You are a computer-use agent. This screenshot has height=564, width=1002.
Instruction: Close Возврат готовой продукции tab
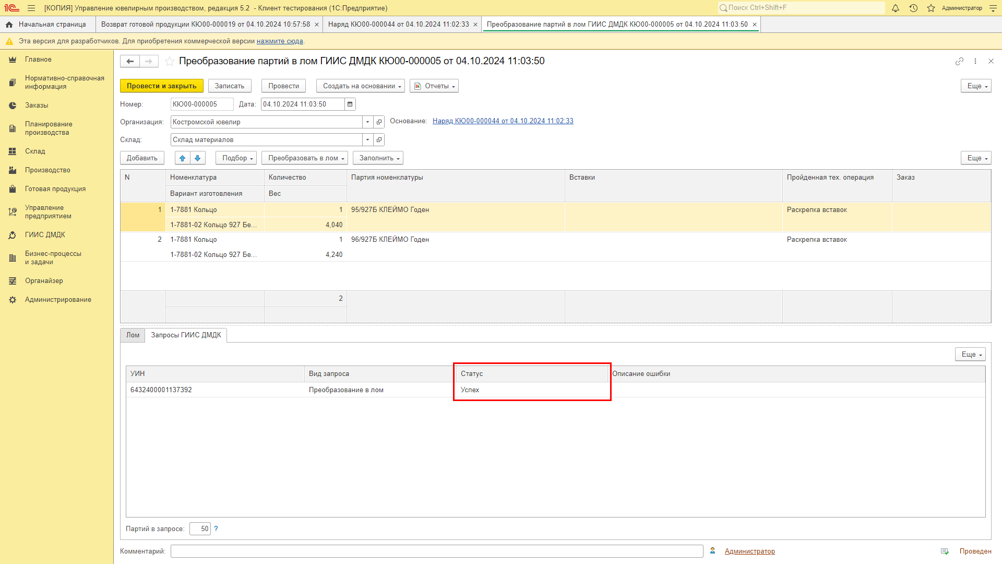[317, 25]
